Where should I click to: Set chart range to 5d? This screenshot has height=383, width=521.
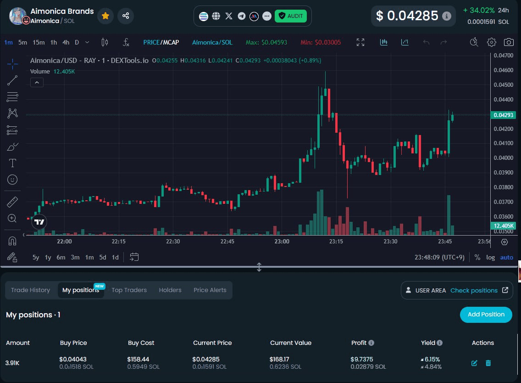(103, 257)
